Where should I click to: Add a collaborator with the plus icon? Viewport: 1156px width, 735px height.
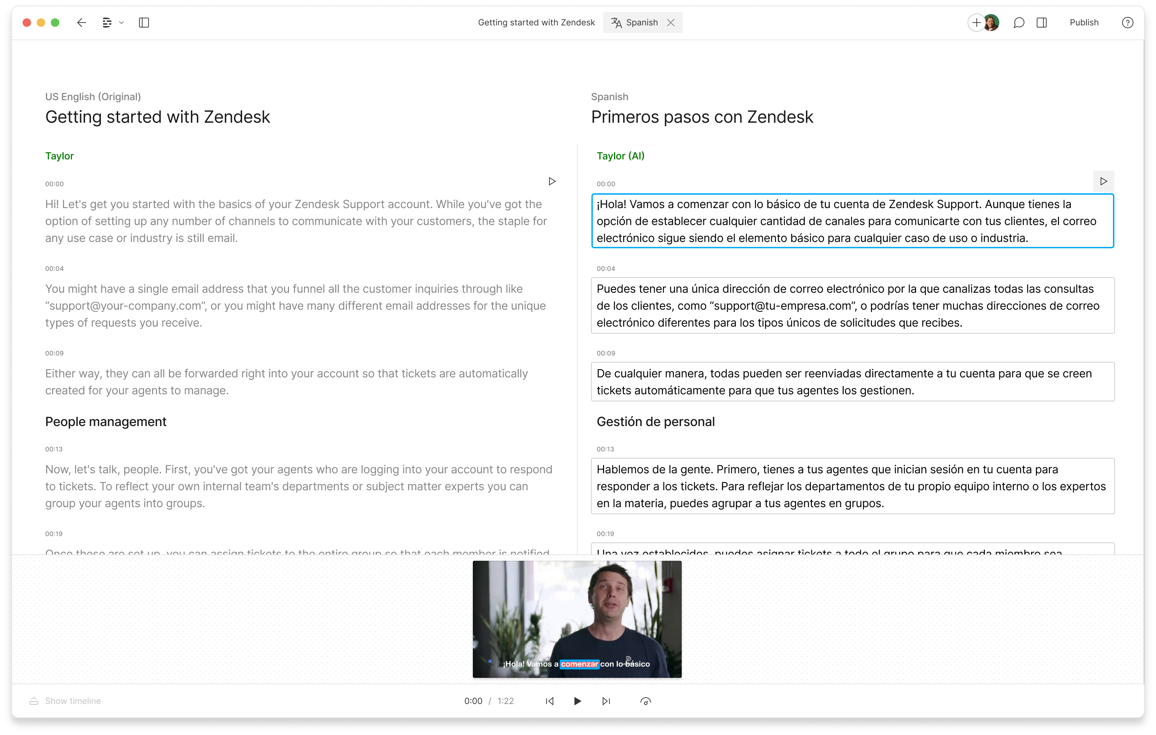point(976,23)
